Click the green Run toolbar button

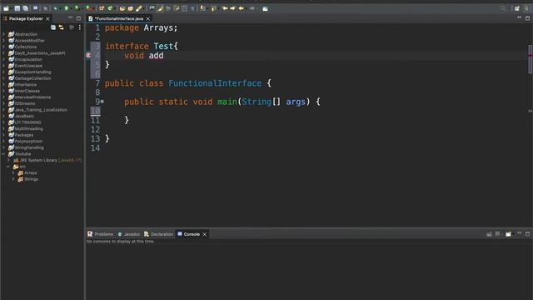click(x=67, y=8)
